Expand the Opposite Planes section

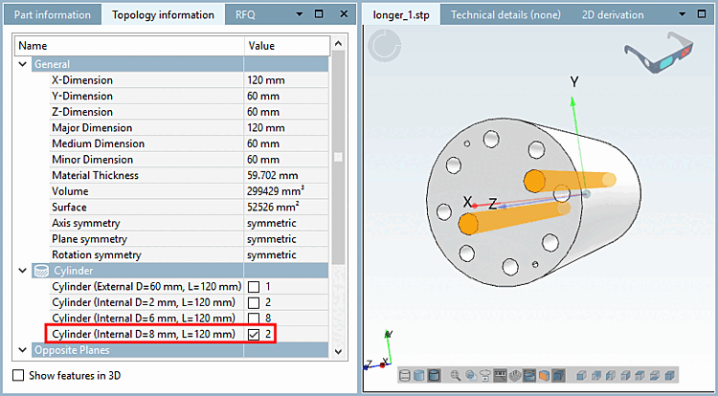tap(22, 350)
